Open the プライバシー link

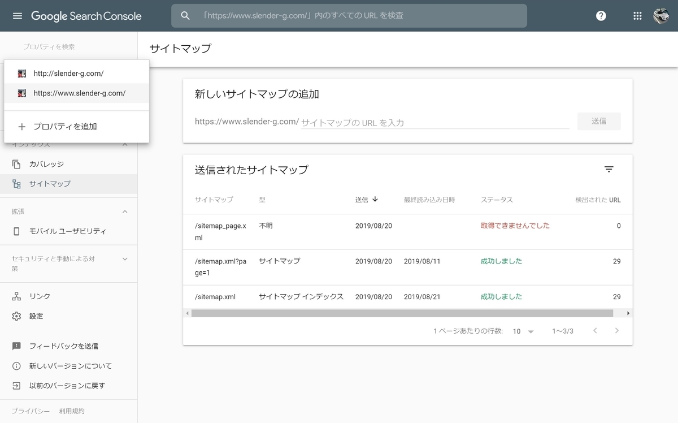31,411
